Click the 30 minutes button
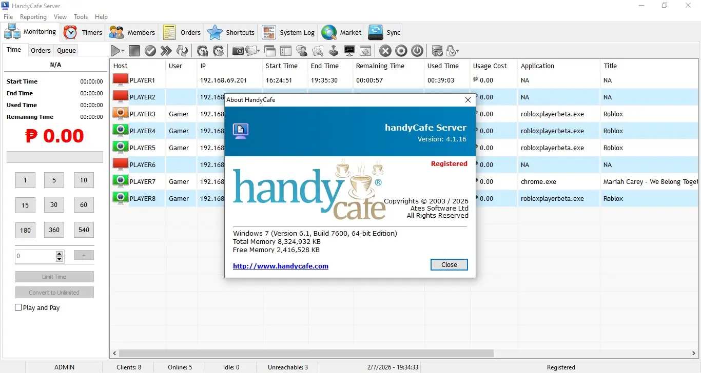The width and height of the screenshot is (701, 373). (54, 204)
